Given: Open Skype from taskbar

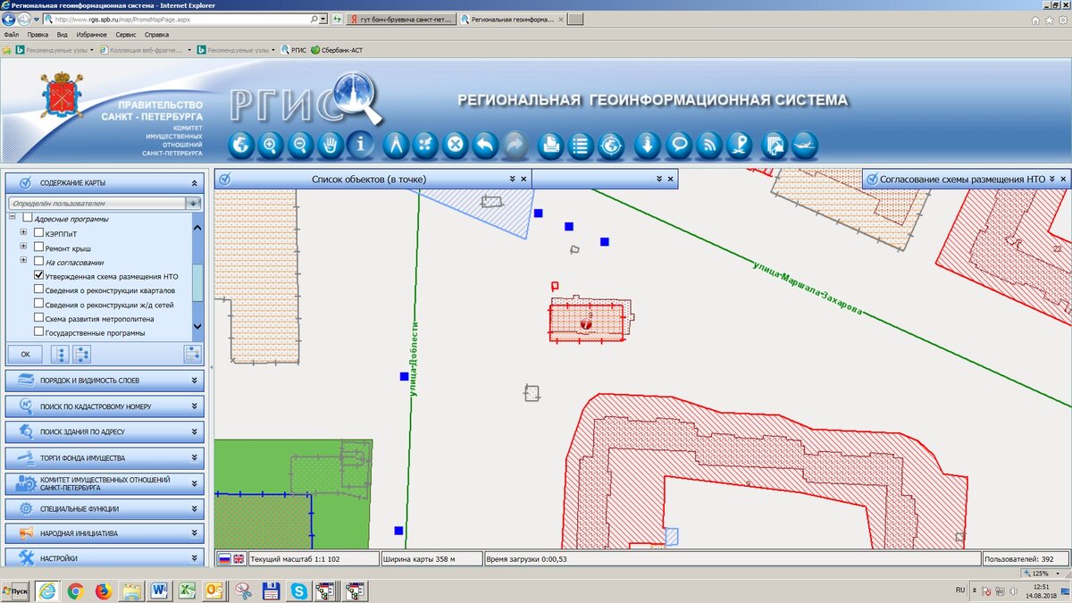Looking at the screenshot, I should point(298,590).
